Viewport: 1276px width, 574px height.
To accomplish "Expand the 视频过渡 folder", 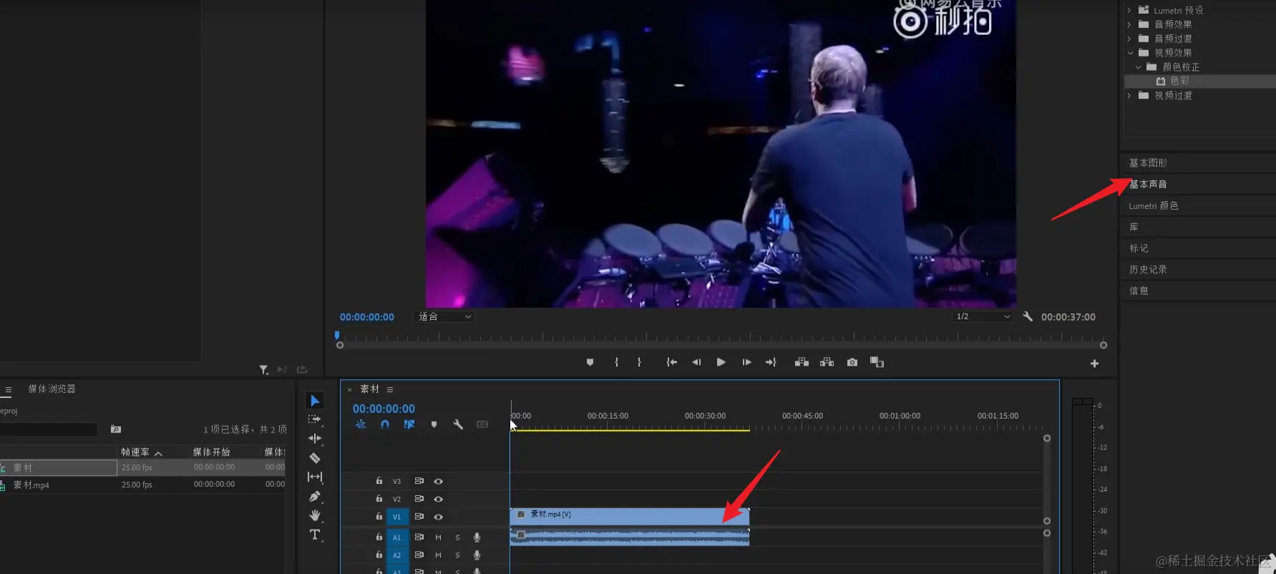I will point(1129,95).
